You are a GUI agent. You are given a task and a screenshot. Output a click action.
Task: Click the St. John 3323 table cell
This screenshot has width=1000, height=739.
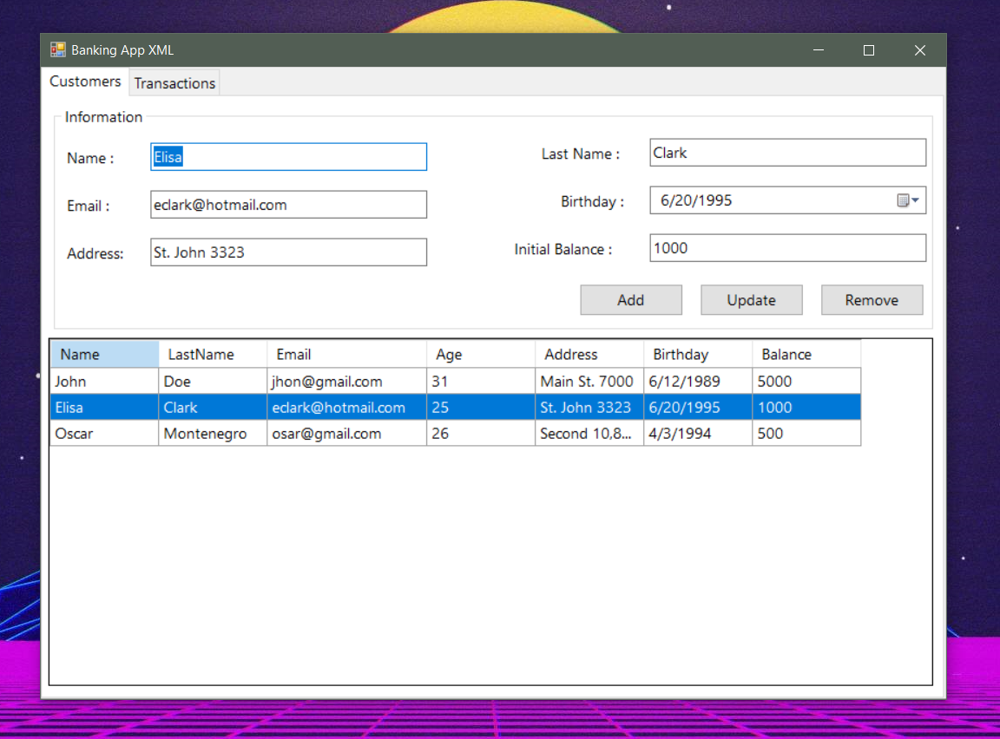point(589,407)
